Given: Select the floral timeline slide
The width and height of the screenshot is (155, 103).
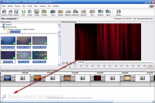Looking at the screenshot, I should (x=127, y=78).
